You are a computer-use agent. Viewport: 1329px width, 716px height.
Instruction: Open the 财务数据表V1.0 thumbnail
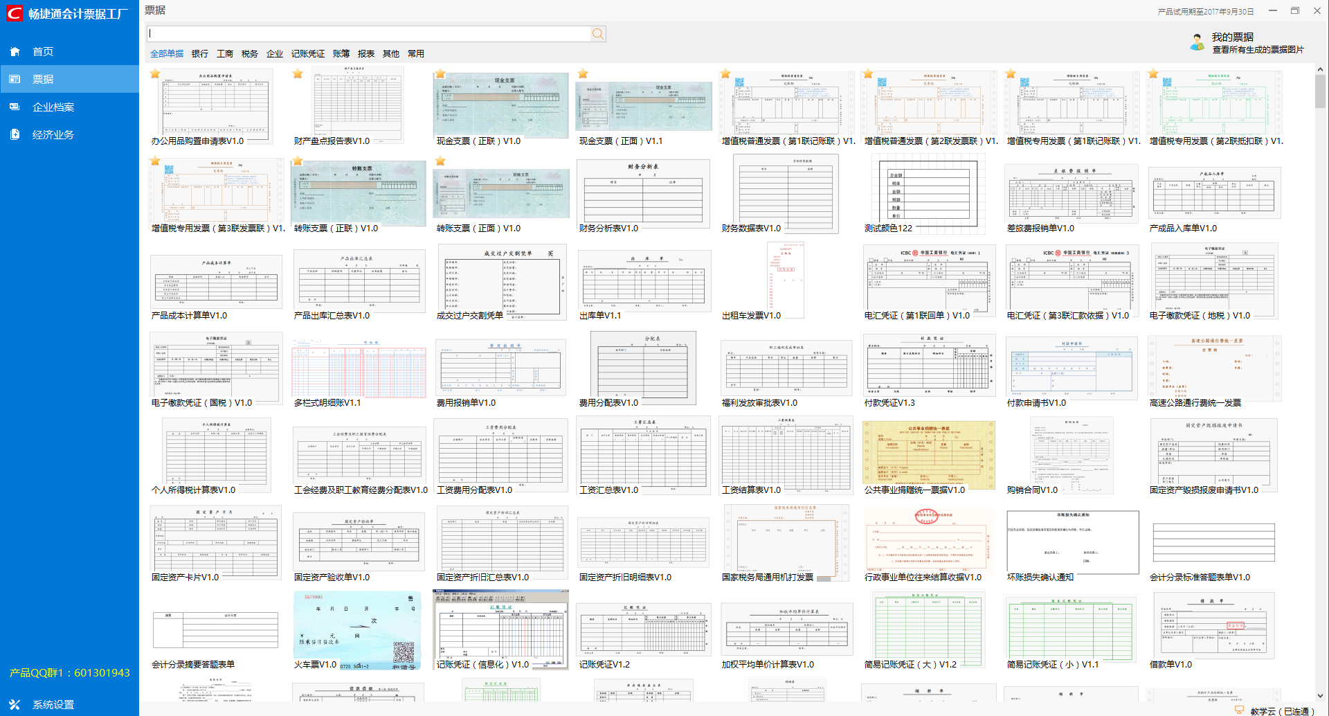tap(786, 194)
